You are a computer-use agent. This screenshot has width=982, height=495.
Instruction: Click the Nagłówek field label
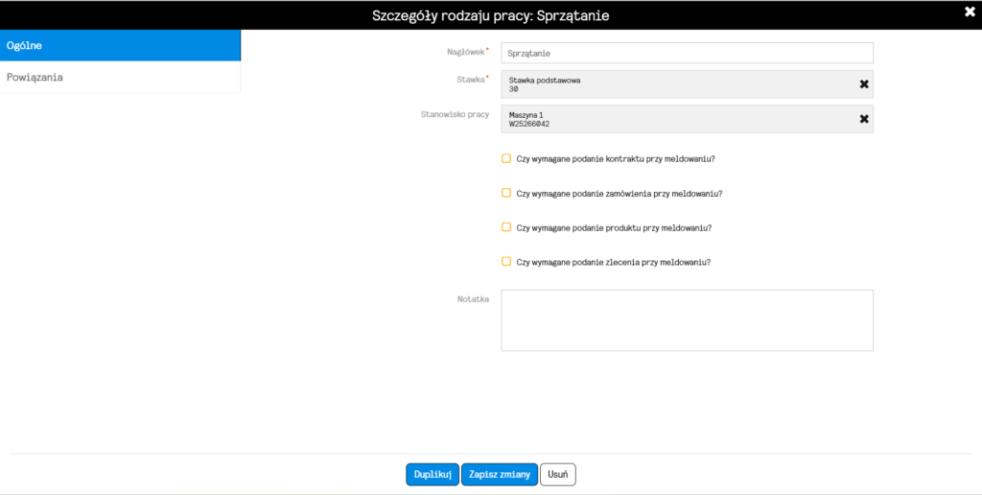pos(467,52)
